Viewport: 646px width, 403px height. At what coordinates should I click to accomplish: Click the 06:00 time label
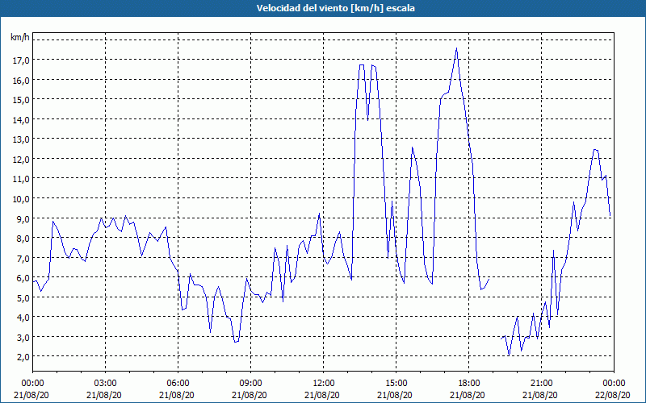(x=178, y=384)
